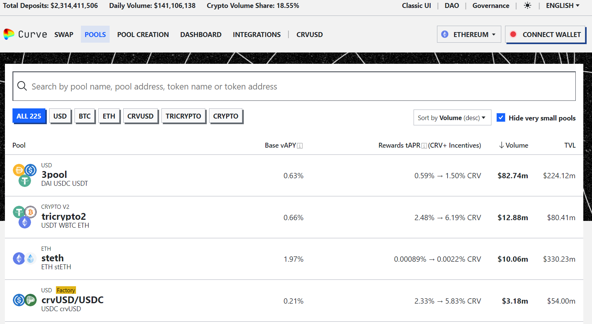The image size is (592, 324).
Task: Open the English language dropdown
Action: (563, 6)
